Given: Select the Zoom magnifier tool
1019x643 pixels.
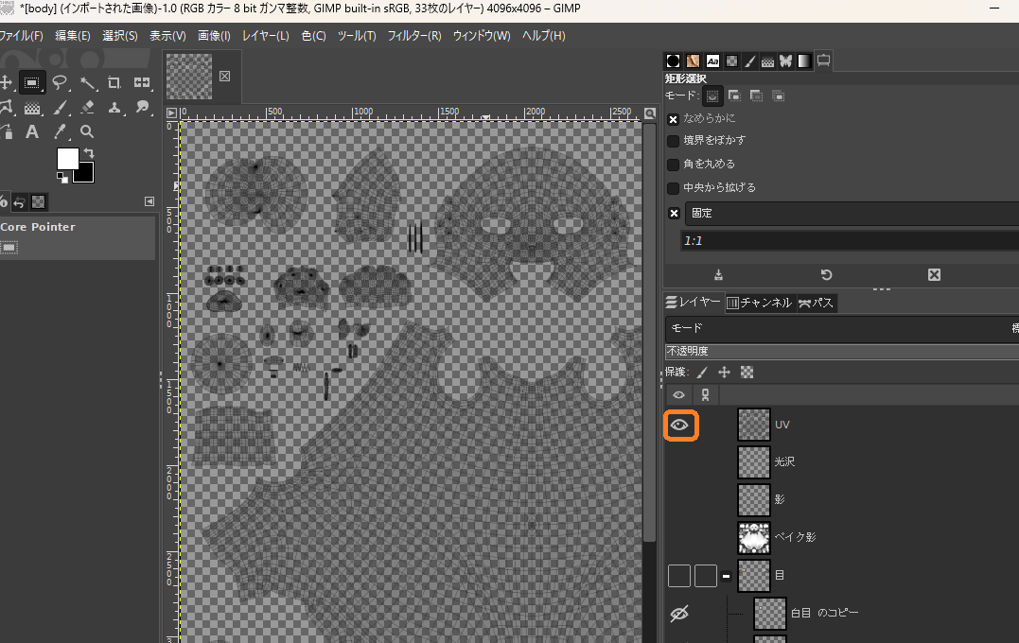Looking at the screenshot, I should pyautogui.click(x=87, y=131).
